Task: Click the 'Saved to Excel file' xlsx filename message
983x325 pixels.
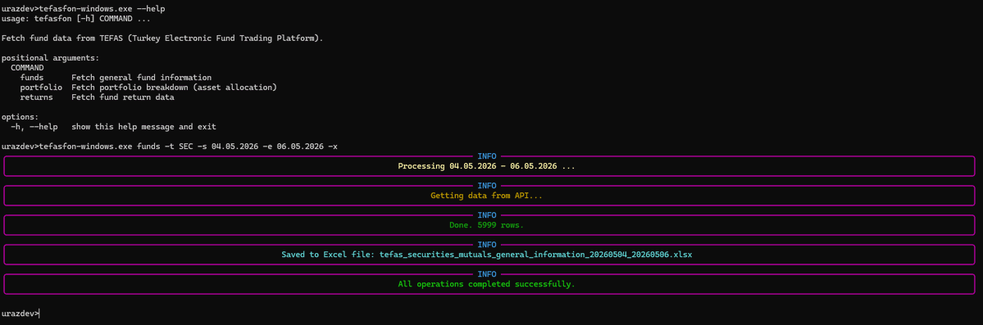Action: [x=486, y=255]
